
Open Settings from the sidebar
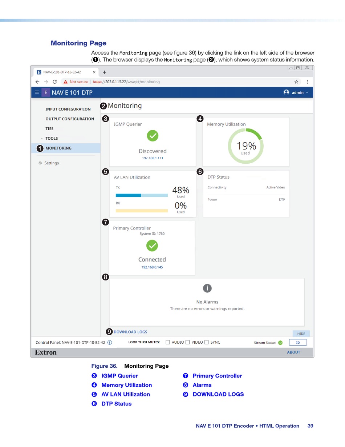click(52, 163)
